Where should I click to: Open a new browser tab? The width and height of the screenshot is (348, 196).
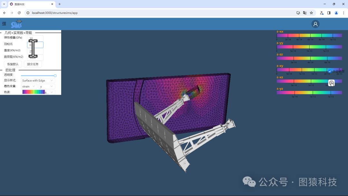point(60,4)
